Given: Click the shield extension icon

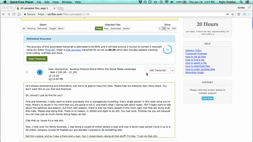Looking at the screenshot, I should click(x=239, y=14).
